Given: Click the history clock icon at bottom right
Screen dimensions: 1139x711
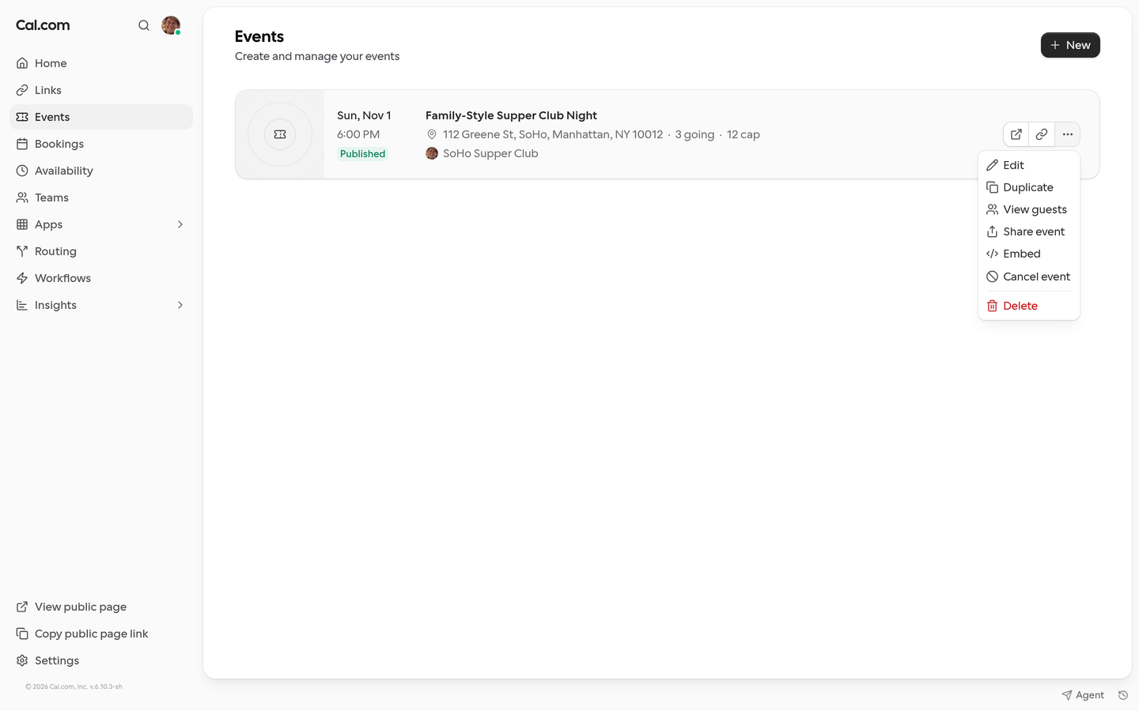Looking at the screenshot, I should click(x=1123, y=695).
